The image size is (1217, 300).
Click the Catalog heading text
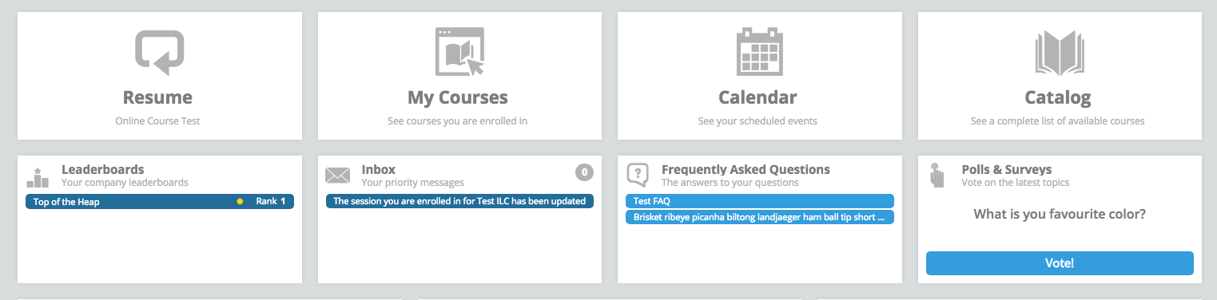click(1058, 98)
